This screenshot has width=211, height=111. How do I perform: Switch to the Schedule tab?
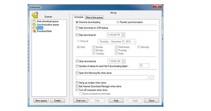[79, 17]
